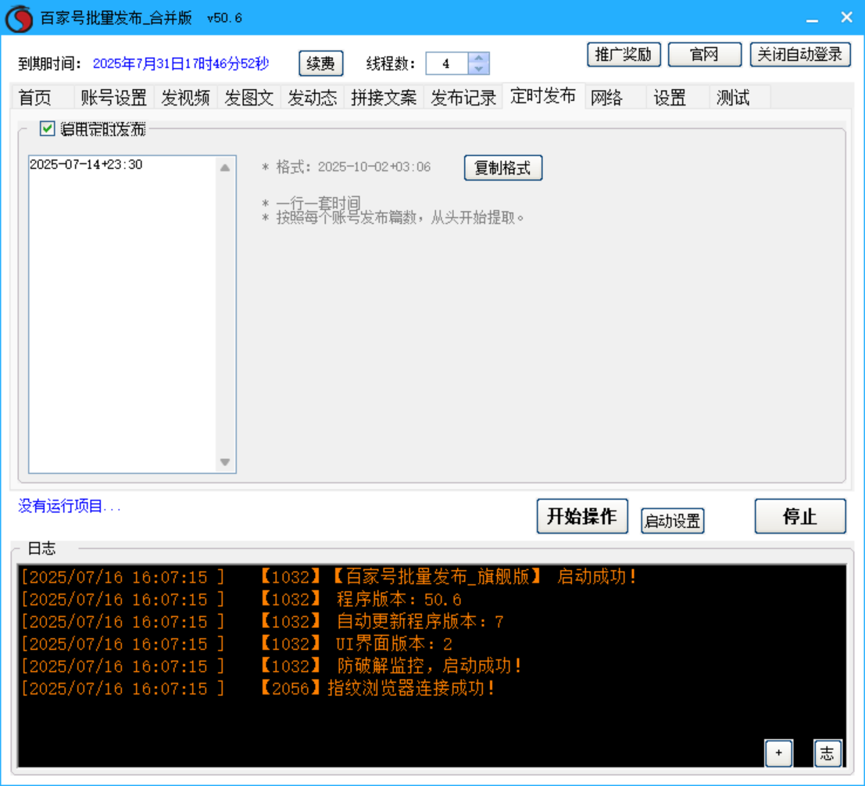Select the 发图文 tab
The image size is (865, 786).
248,98
